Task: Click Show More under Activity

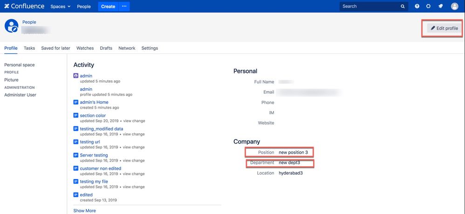Action: pos(84,211)
